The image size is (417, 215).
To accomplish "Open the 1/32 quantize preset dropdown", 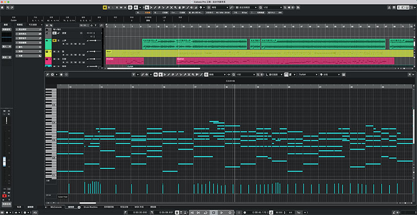I will tap(274, 7).
